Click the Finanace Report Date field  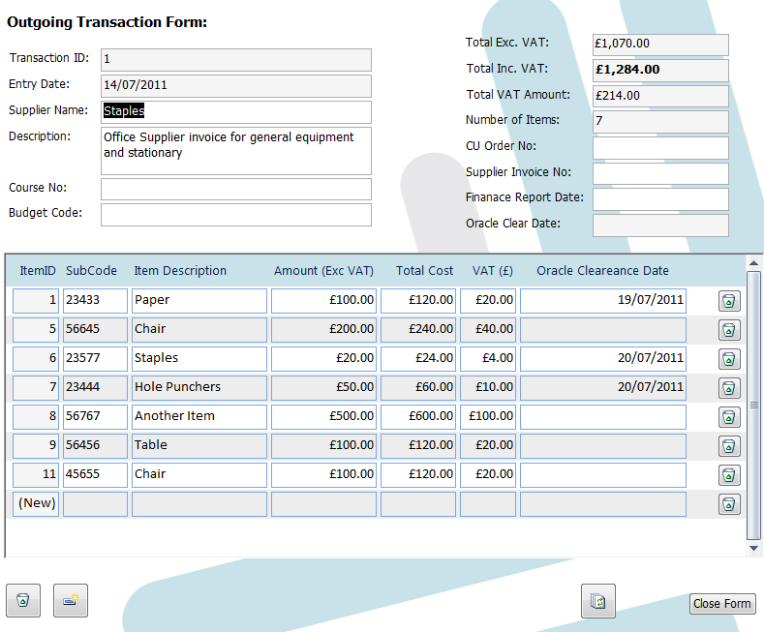(x=660, y=199)
